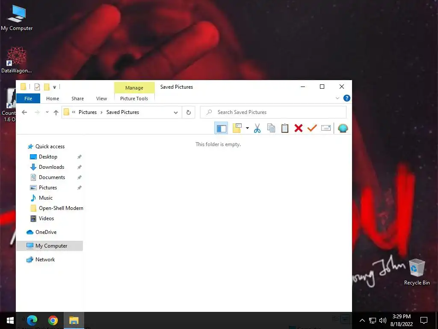Select Quick access in the navigation pane

(50, 147)
